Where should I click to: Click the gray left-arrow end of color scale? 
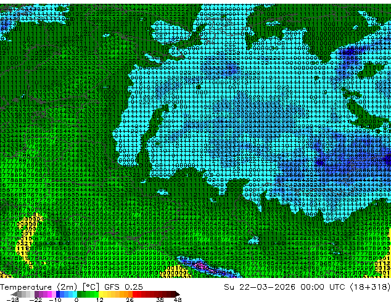[14, 294]
